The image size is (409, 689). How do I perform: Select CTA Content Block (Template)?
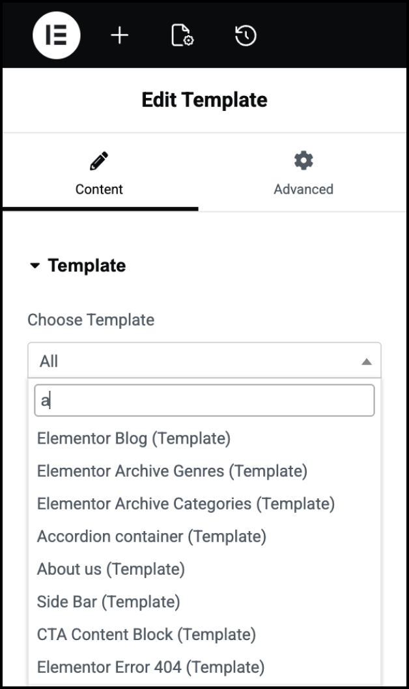147,634
